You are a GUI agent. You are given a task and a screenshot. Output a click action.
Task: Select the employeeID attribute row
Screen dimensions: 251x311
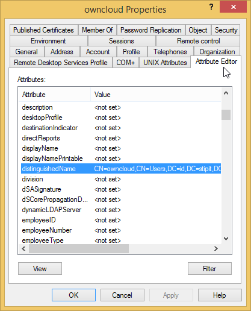pyautogui.click(x=121, y=220)
